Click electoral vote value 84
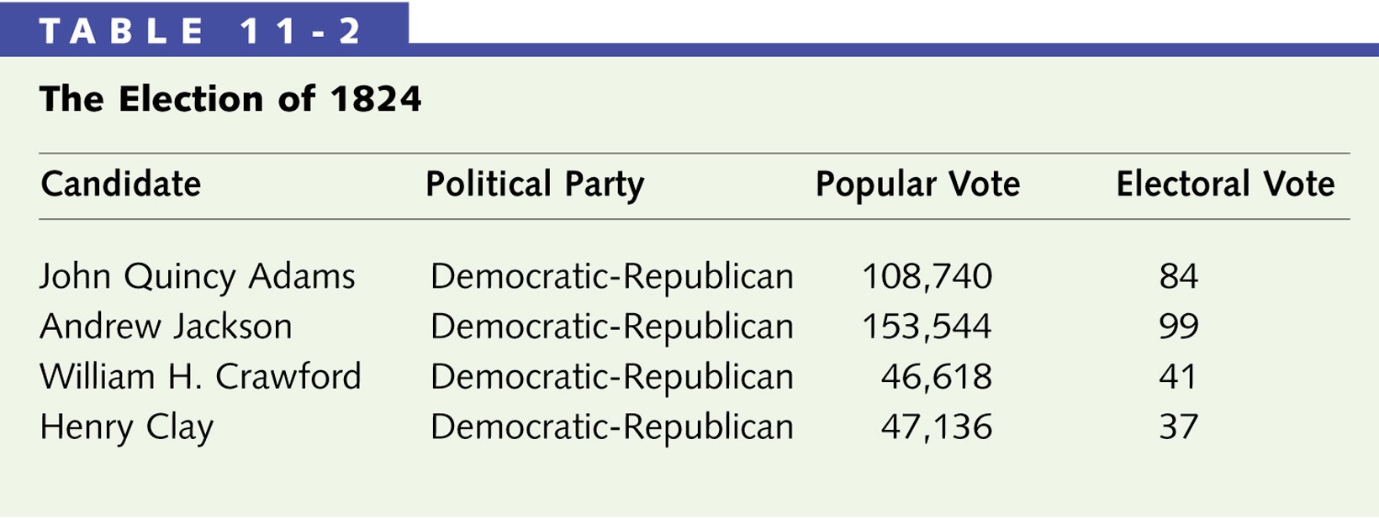This screenshot has width=1379, height=518. (1178, 276)
